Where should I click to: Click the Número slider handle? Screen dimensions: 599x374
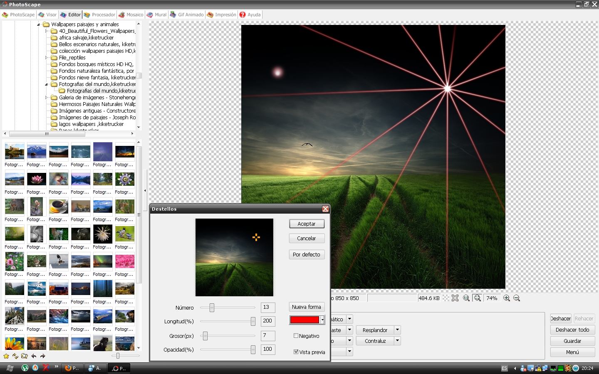pos(212,308)
